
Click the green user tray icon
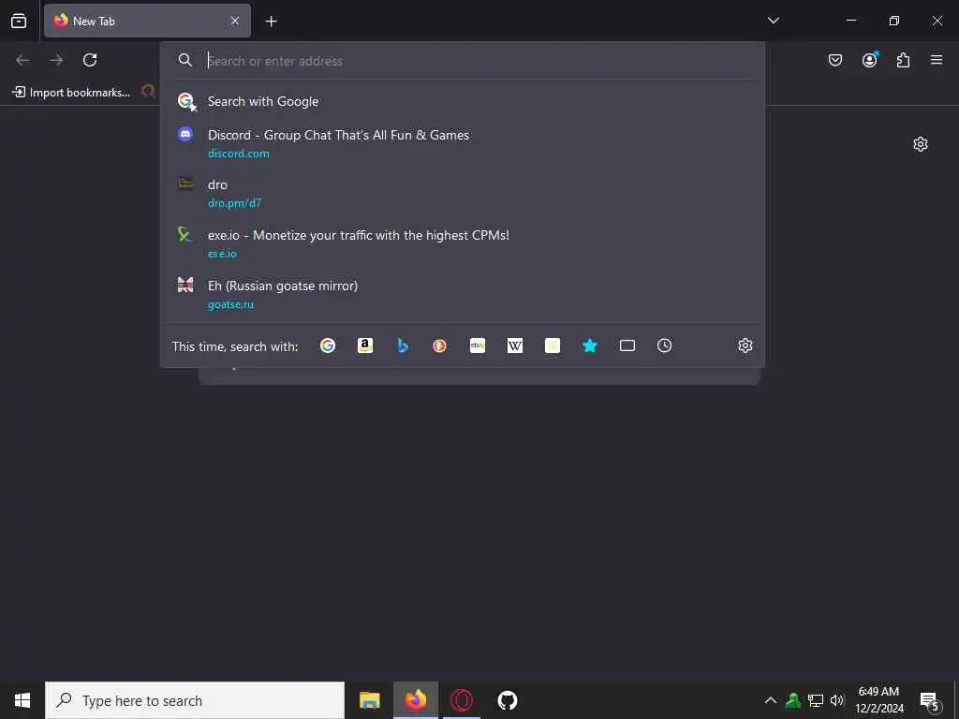click(793, 700)
